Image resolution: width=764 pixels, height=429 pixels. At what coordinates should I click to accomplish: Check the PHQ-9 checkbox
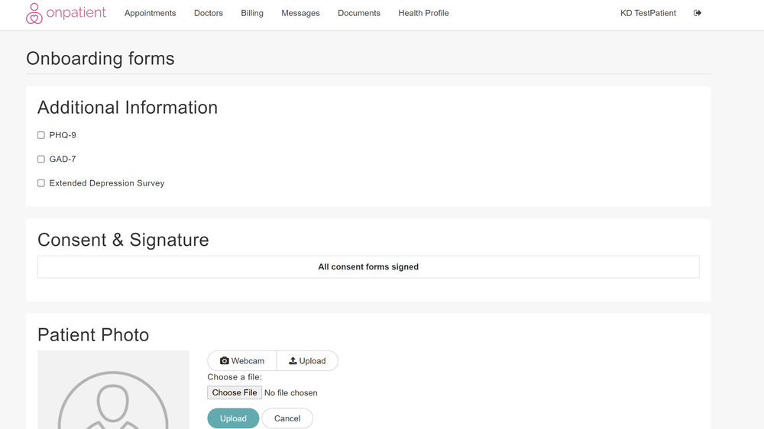click(41, 135)
